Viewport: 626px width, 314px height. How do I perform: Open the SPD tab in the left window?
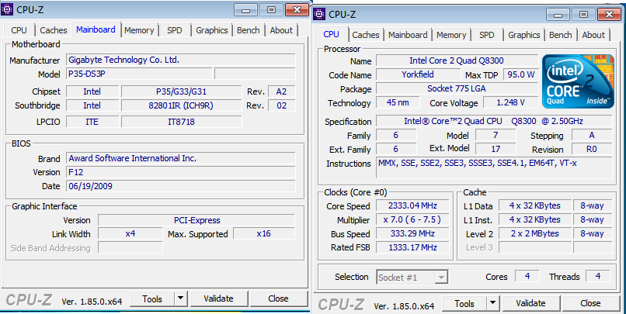click(x=175, y=30)
